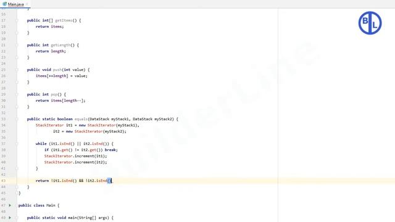Image resolution: width=395 pixels, height=222 pixels.
Task: Click 'String[] args' parameter in main
Action: tap(93, 218)
